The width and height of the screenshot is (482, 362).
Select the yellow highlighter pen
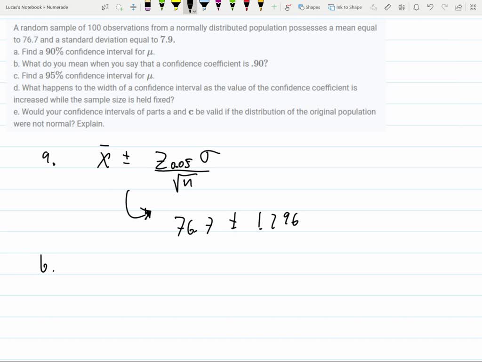[176, 6]
